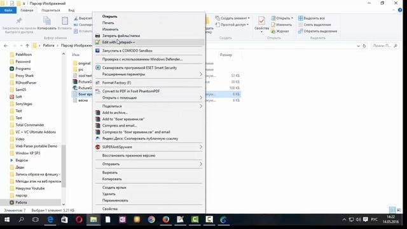Open Простой доступ dropdown
This screenshot has height=229, width=407.
231,25
